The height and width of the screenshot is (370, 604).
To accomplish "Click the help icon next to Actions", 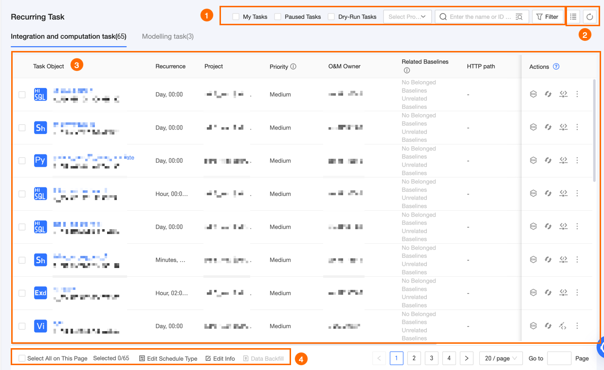I will 556,67.
